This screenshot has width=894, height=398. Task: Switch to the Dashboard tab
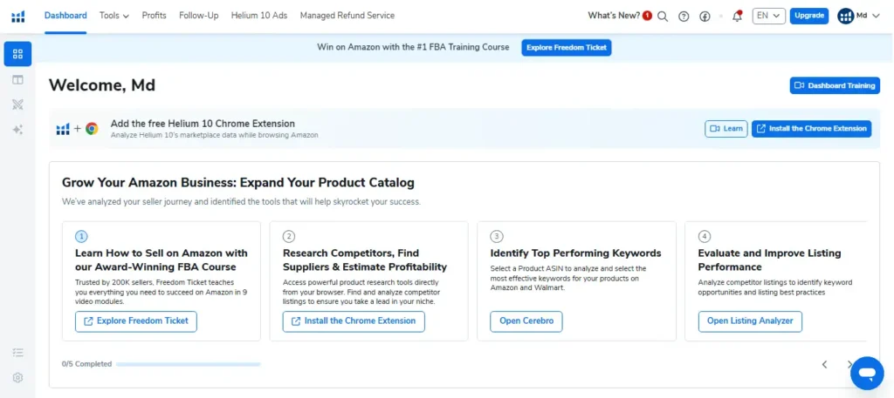(x=65, y=16)
